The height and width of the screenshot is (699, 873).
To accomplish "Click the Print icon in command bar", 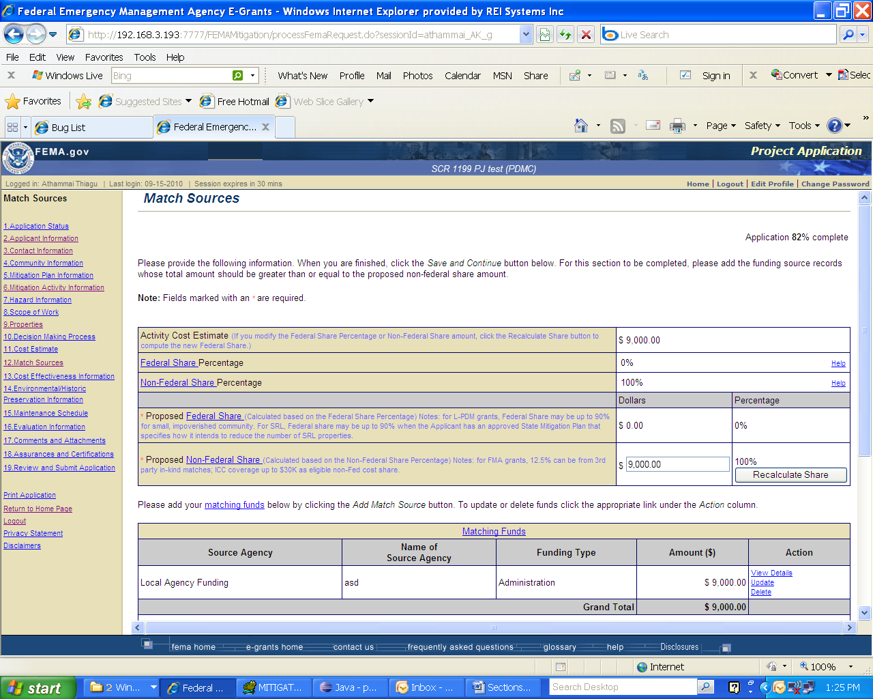I will pyautogui.click(x=677, y=126).
